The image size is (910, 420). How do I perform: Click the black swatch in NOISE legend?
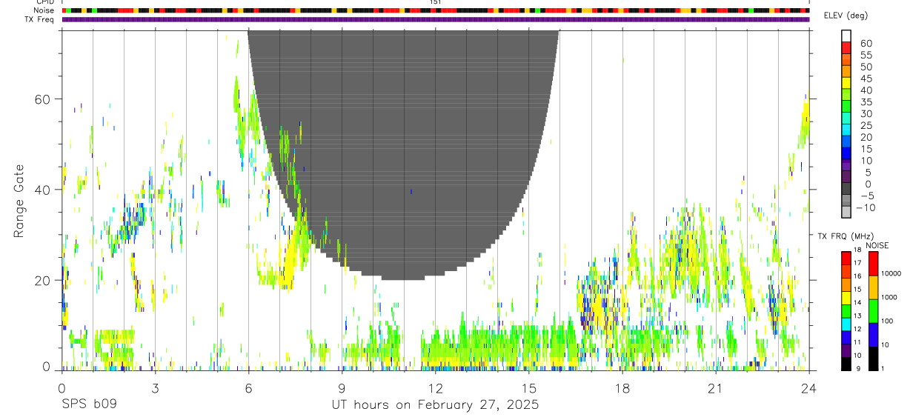(x=873, y=359)
